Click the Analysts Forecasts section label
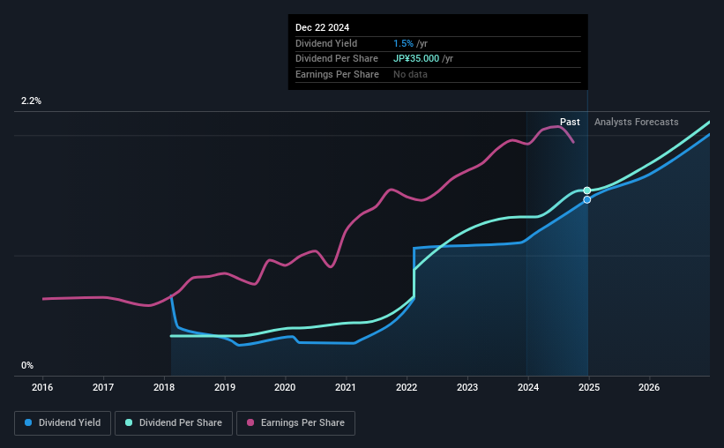Screen dimensions: 724x448 [637, 122]
